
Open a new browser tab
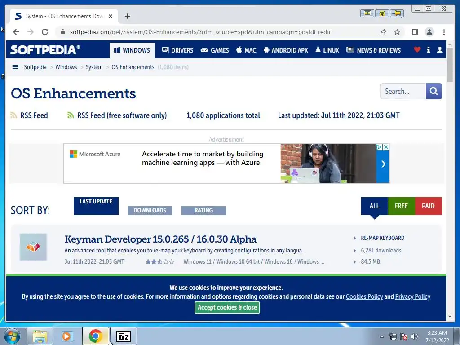pyautogui.click(x=127, y=16)
